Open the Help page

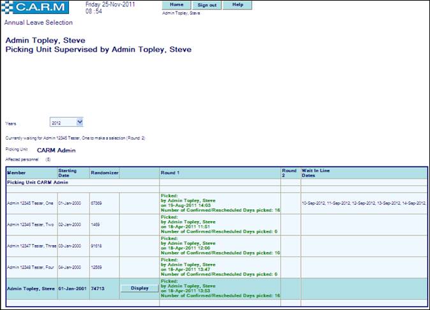point(237,5)
